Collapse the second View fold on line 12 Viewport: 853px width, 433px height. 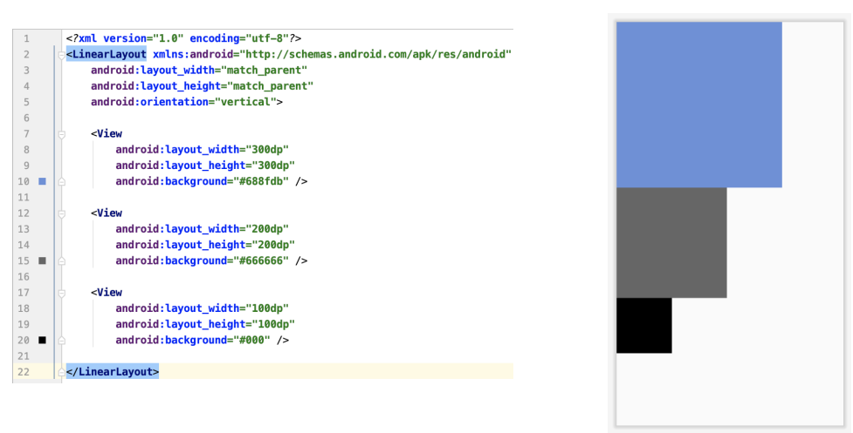tap(61, 213)
